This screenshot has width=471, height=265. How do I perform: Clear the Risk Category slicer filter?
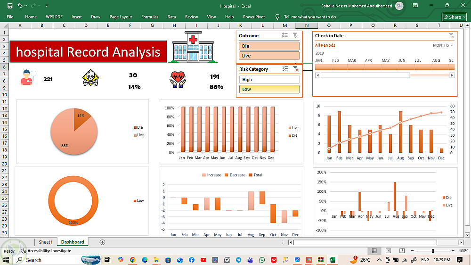296,69
